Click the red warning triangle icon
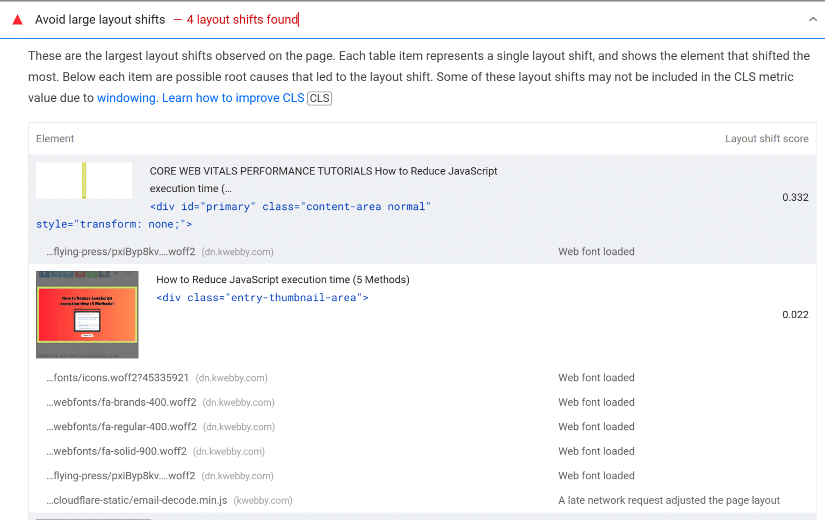Image resolution: width=825 pixels, height=520 pixels. 17,20
